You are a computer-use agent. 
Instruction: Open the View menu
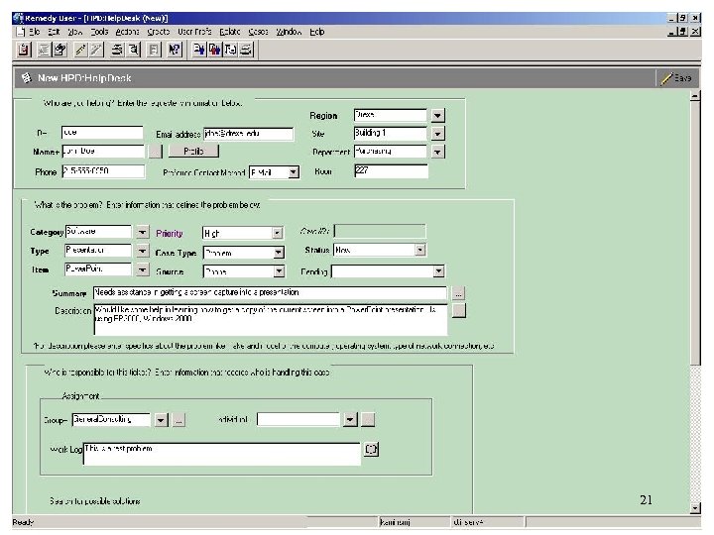tap(74, 32)
